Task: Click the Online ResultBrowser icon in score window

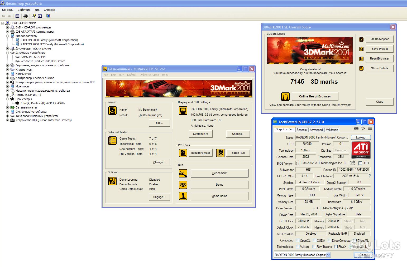Action: [285, 97]
